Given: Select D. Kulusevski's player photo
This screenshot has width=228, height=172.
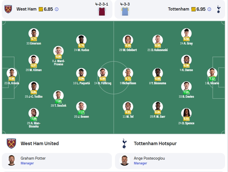Looking at the screenshot, I should pos(158,40).
